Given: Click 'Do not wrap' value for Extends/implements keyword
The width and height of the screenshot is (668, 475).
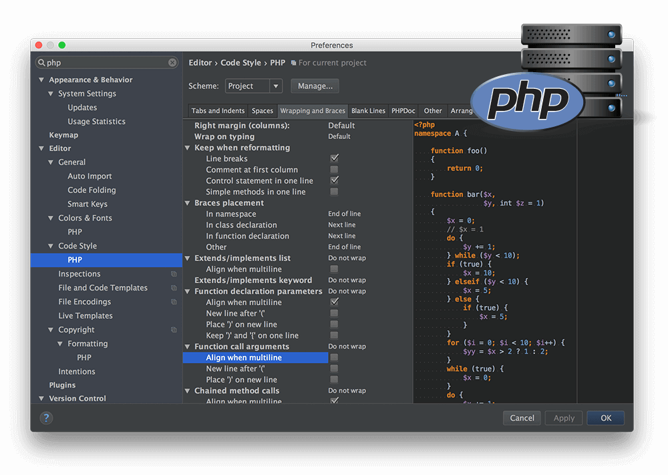Looking at the screenshot, I should click(x=347, y=281).
